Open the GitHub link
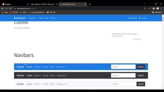This screenshot has height=92, width=164. [x=133, y=18]
